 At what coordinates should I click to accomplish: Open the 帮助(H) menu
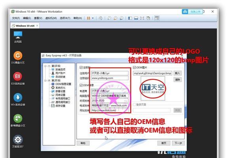pyautogui.click(x=78, y=18)
